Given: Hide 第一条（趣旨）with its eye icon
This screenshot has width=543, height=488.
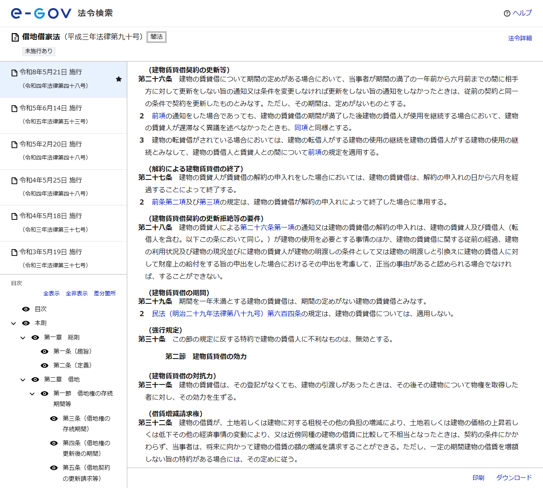Looking at the screenshot, I should pyautogui.click(x=45, y=351).
